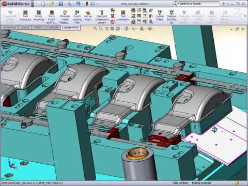Image resolution: width=248 pixels, height=186 pixels.
Task: Rebuild the model with traffic-light icon
Action: pyautogui.click(x=87, y=4)
